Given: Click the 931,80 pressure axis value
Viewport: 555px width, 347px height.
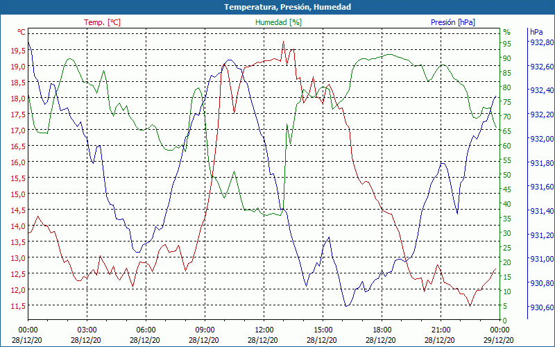Looking at the screenshot, I should click(542, 163).
